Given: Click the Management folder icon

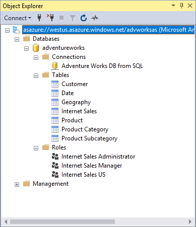Looking at the screenshot, I should [x=26, y=184].
